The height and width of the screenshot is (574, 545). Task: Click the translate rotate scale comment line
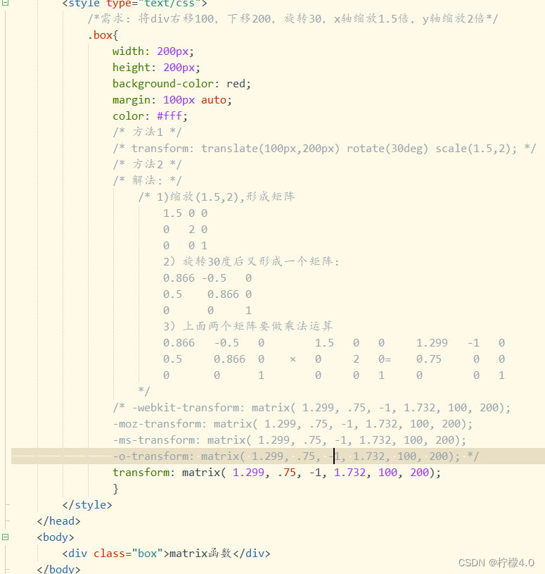[324, 149]
